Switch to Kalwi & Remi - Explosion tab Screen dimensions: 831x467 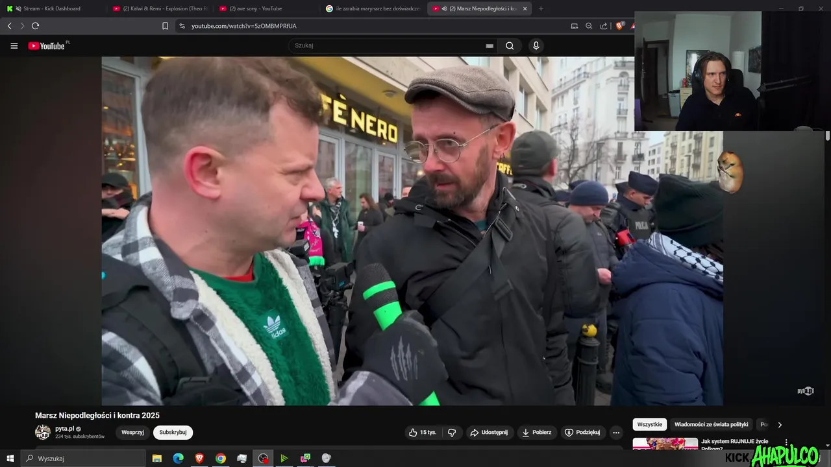pyautogui.click(x=159, y=8)
